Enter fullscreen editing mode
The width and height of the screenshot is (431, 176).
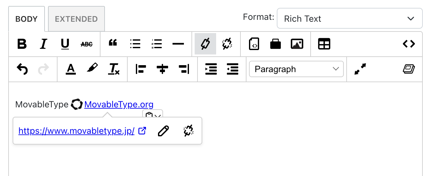pyautogui.click(x=360, y=69)
